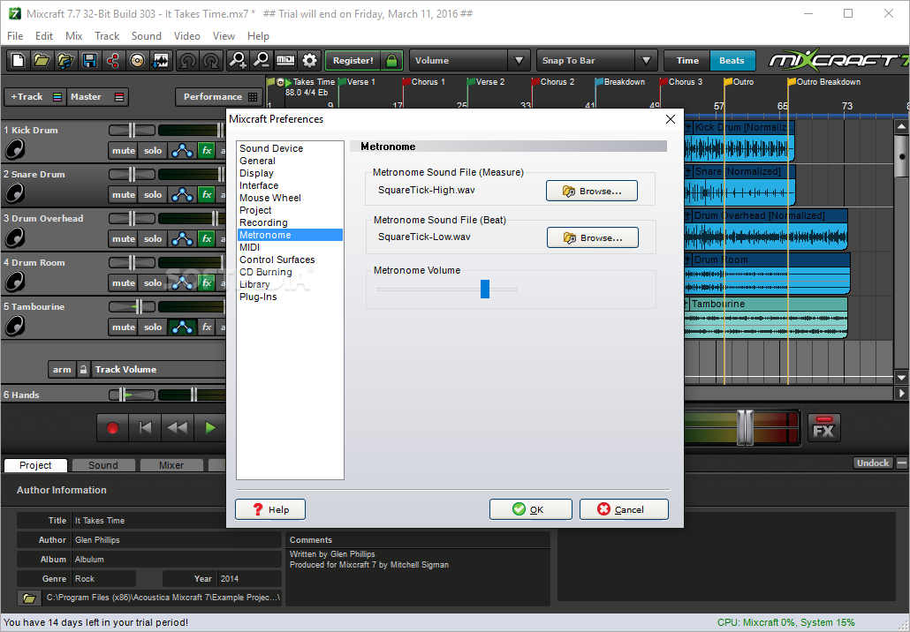The height and width of the screenshot is (632, 910).
Task: Click the Register! button
Action: point(353,60)
